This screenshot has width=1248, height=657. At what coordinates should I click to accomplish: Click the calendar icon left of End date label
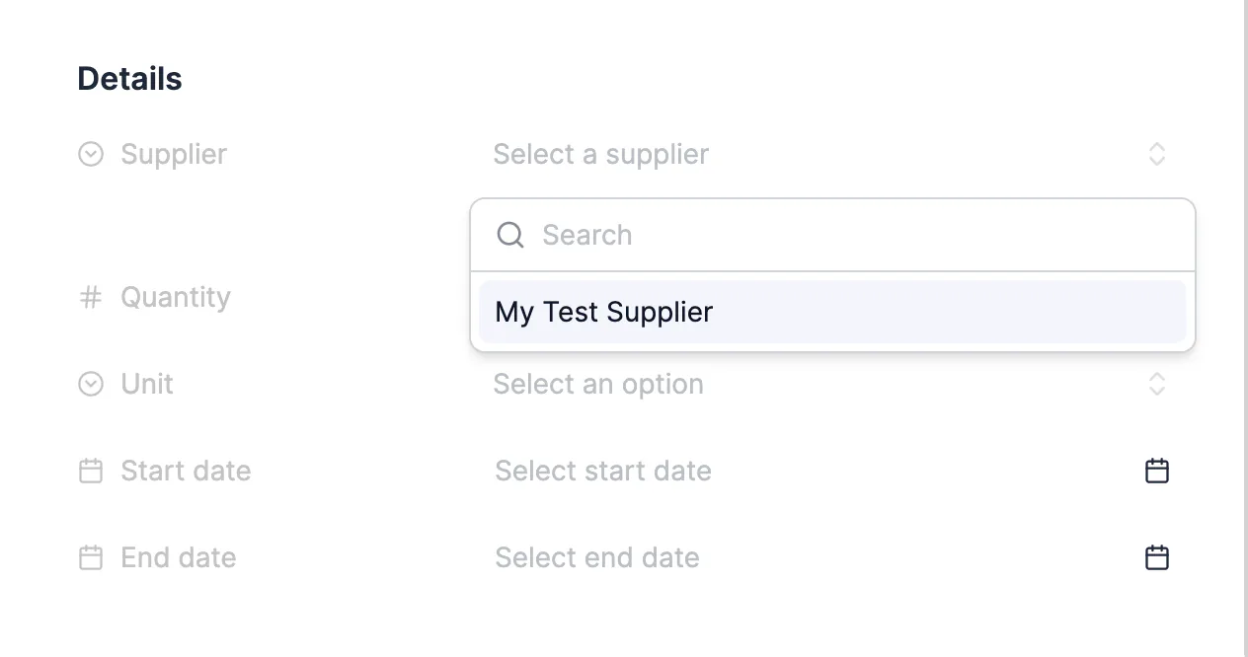click(91, 557)
